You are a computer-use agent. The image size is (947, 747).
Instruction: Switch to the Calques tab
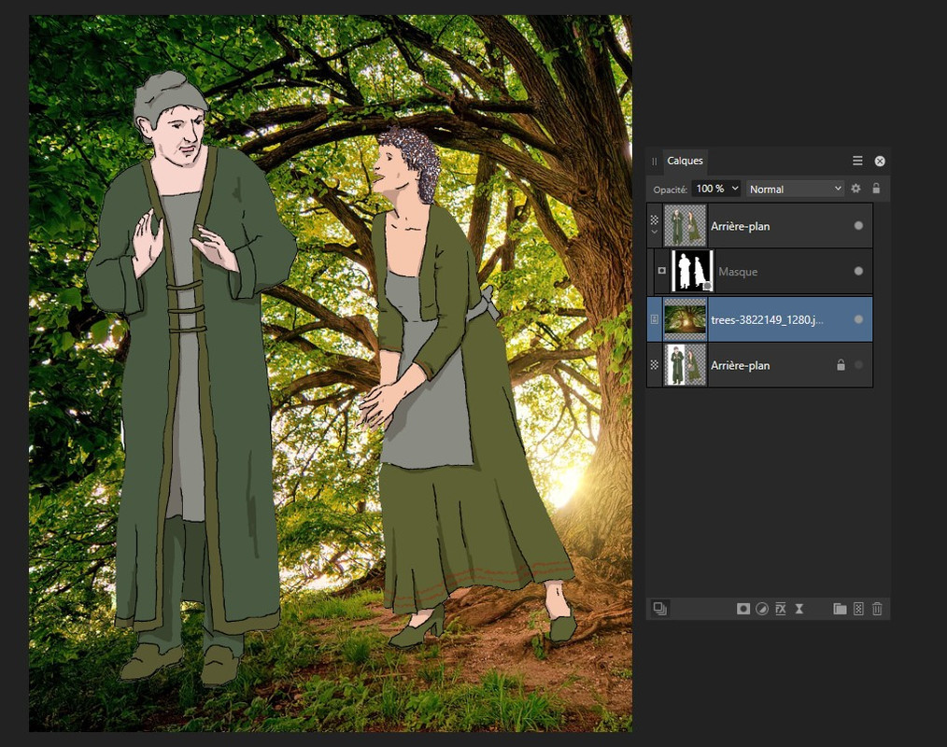685,161
